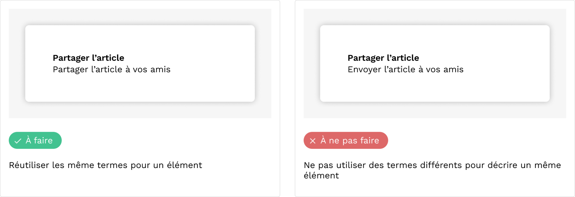This screenshot has width=575, height=197.
Task: Select the green 'À faire' label text
Action: click(x=39, y=140)
